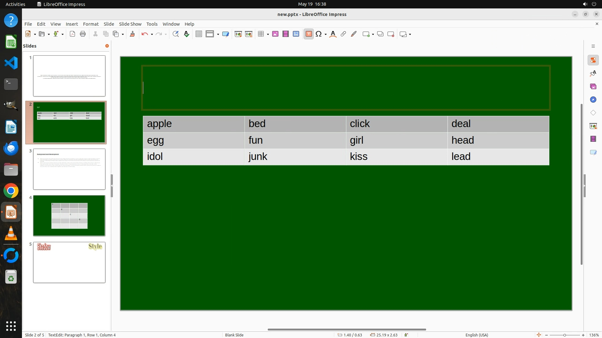This screenshot has width=602, height=338.
Task: Open sidebar Properties deck
Action: point(593,60)
